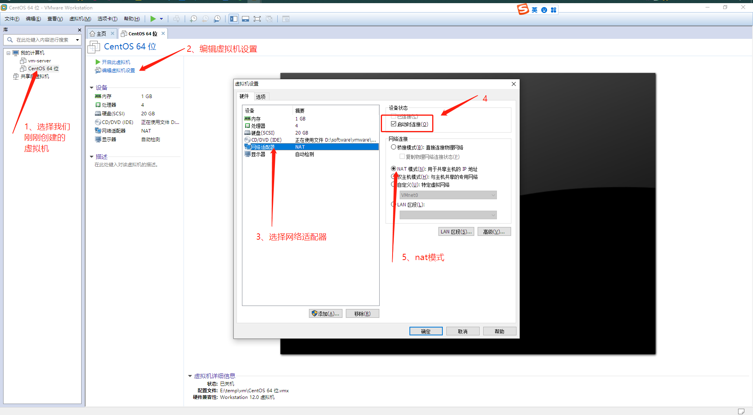Toggle the library panel sidebar icon
The height and width of the screenshot is (415, 753).
[x=234, y=18]
